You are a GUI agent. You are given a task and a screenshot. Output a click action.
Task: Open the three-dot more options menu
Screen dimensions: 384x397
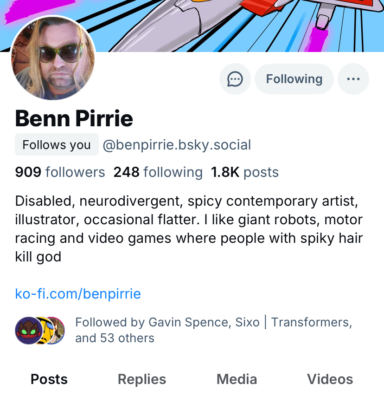click(353, 79)
